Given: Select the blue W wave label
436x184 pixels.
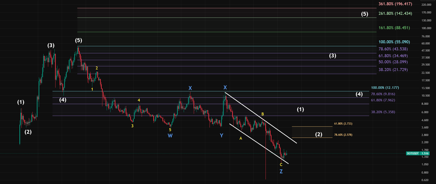Looking at the screenshot, I should point(170,135).
